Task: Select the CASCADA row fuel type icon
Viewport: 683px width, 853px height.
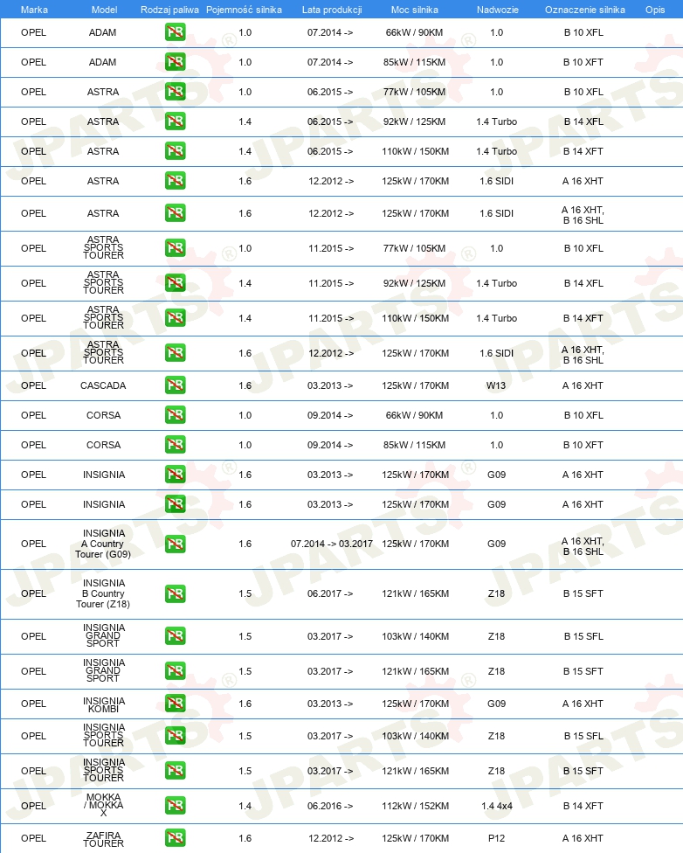Action: point(175,385)
